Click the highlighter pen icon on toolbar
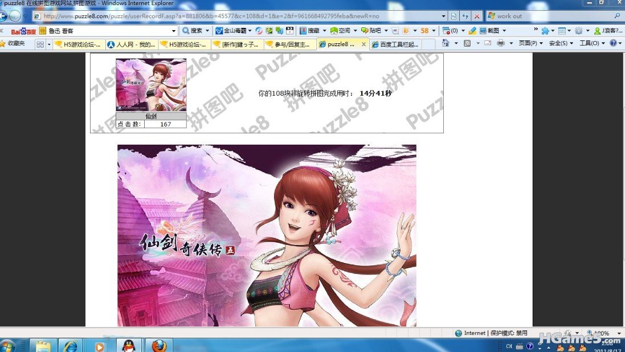Image resolution: width=625 pixels, height=352 pixels. 472,30
